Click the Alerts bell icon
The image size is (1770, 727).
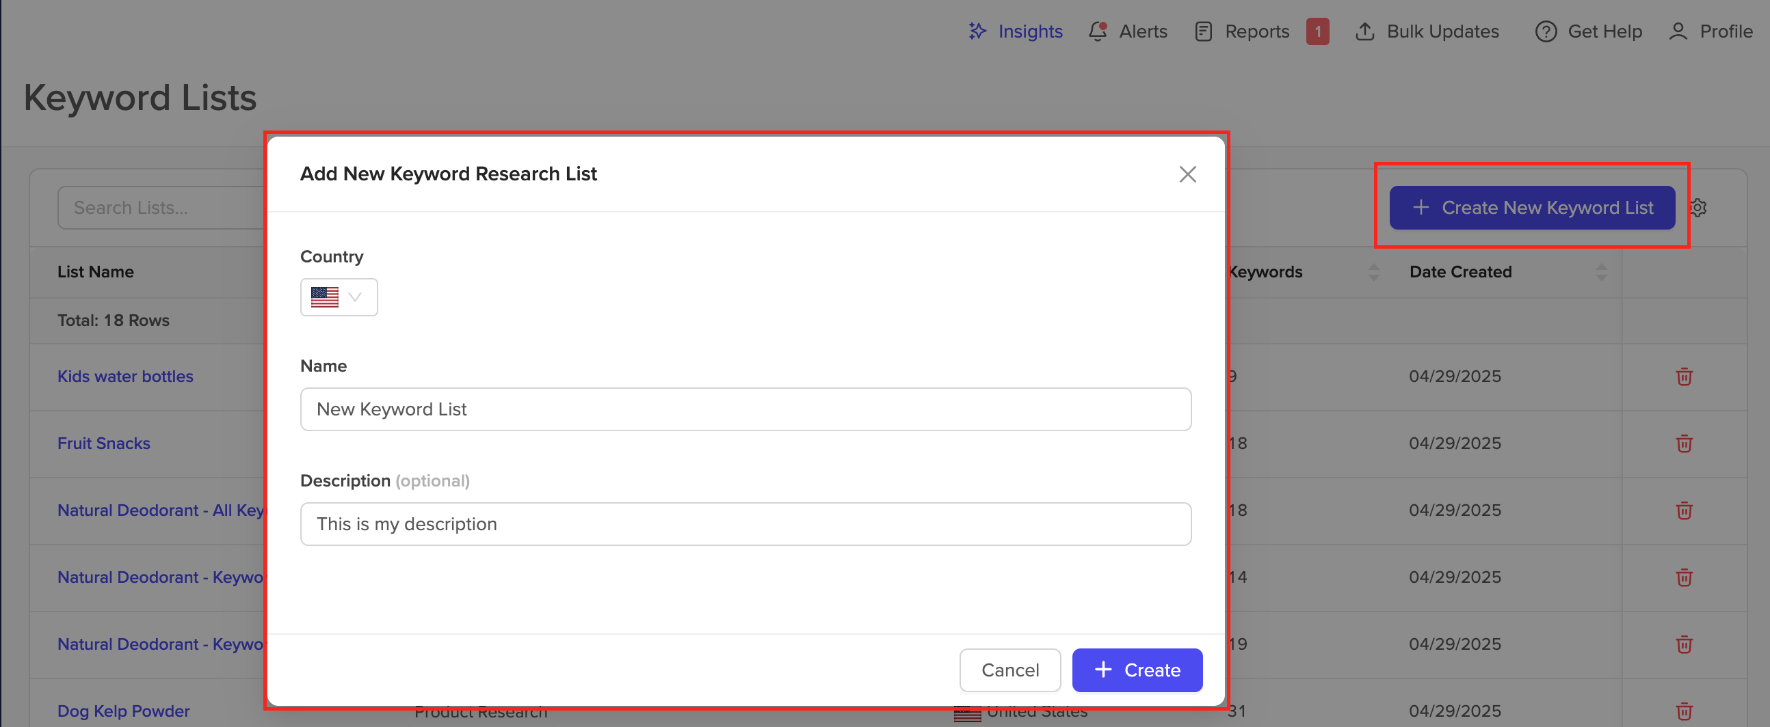[x=1097, y=31]
